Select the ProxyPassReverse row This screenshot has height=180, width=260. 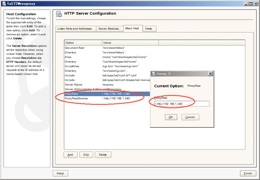107,98
